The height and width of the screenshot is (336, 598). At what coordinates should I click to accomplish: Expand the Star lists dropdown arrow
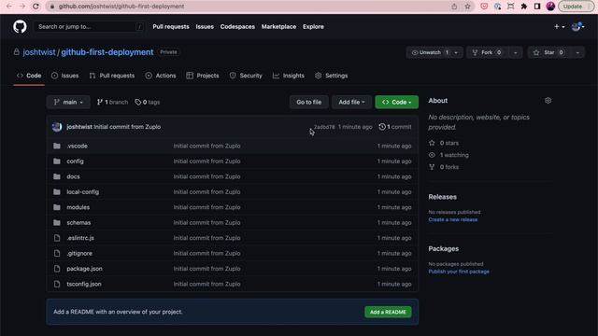pyautogui.click(x=577, y=52)
